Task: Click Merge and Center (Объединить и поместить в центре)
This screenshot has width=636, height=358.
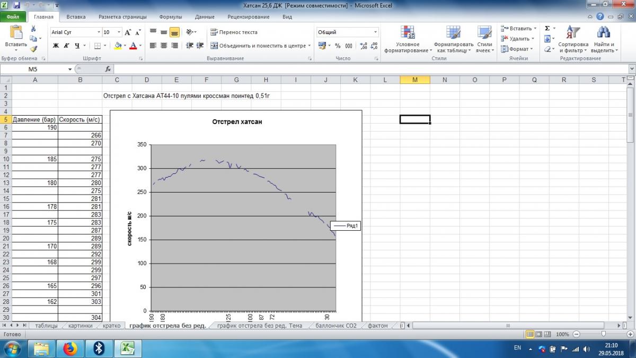Action: click(258, 46)
